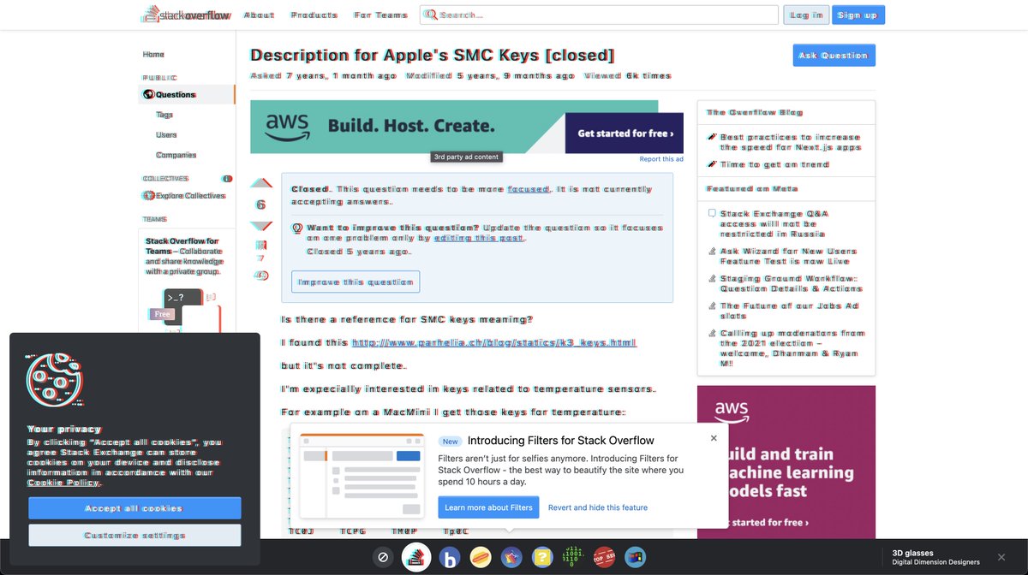This screenshot has width=1028, height=575.
Task: Click the Sign up button
Action: 858,15
